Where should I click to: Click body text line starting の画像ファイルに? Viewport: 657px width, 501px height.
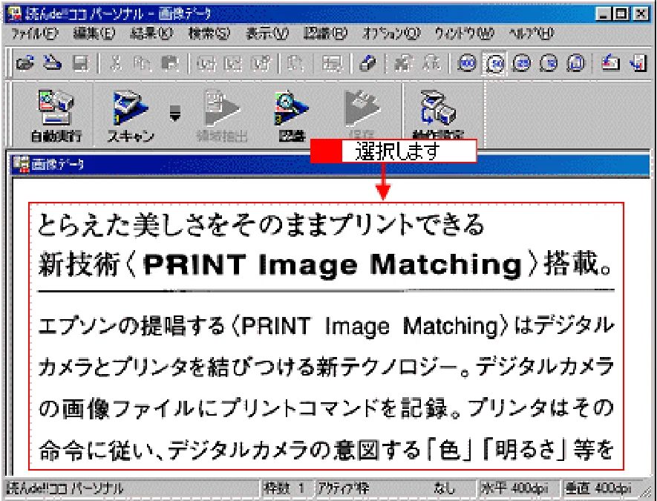(x=326, y=408)
